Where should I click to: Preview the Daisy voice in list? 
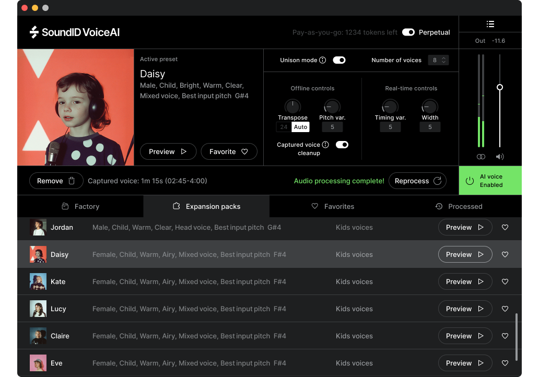point(465,255)
